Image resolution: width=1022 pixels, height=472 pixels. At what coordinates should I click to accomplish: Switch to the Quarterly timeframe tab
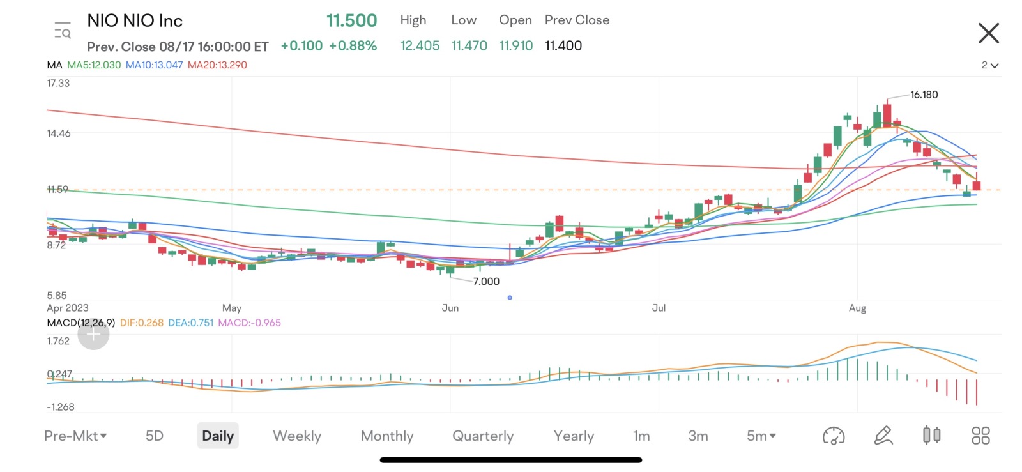pos(483,436)
